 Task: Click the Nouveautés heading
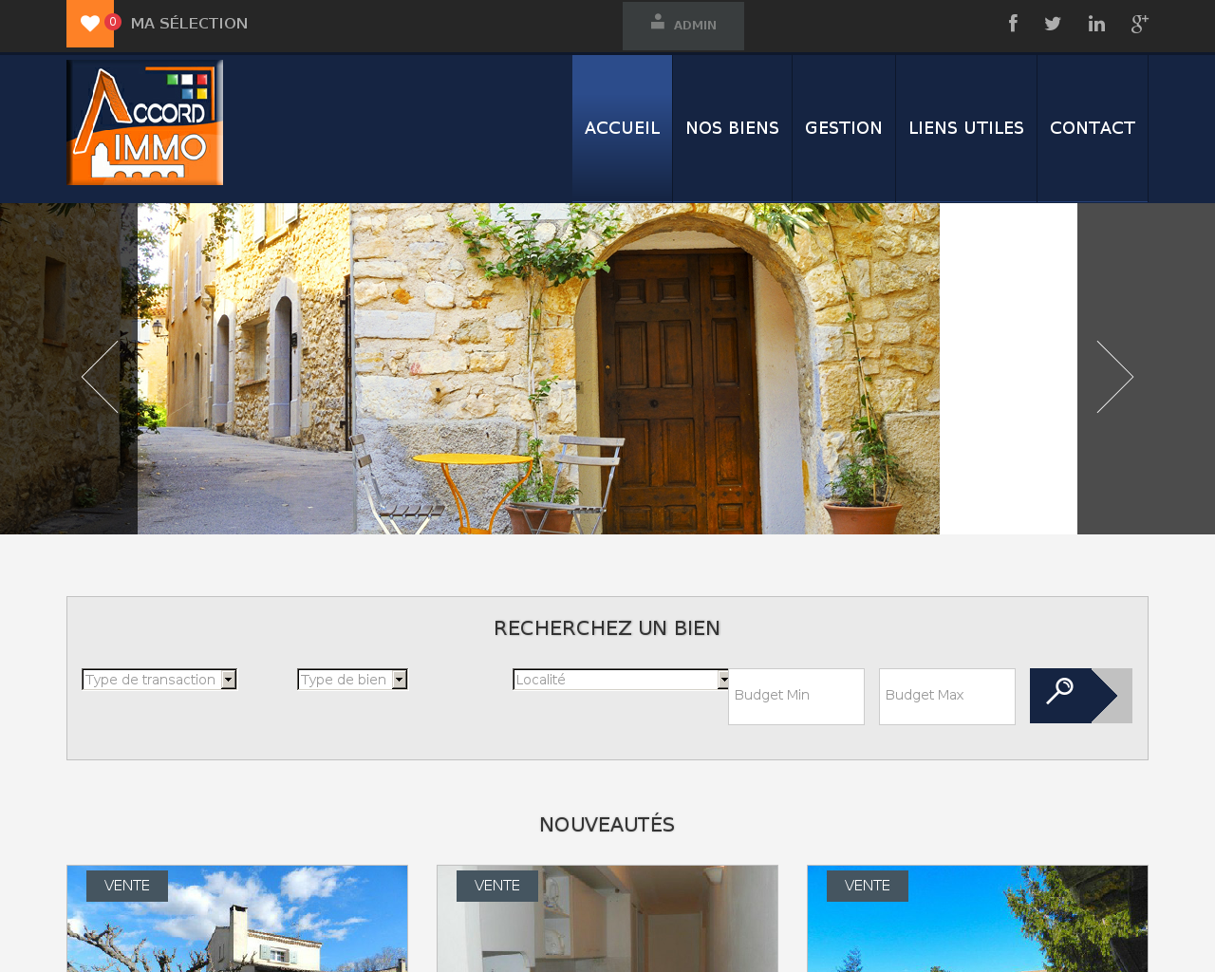607,825
